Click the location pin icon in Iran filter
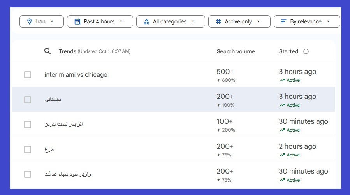 [30, 21]
